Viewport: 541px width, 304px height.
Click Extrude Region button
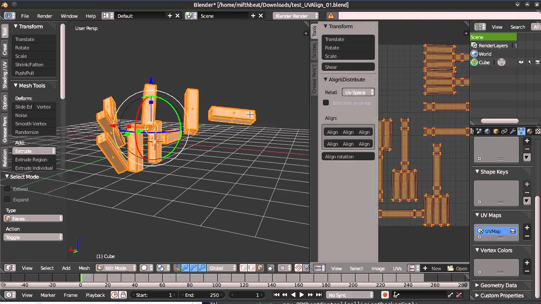[x=34, y=159]
